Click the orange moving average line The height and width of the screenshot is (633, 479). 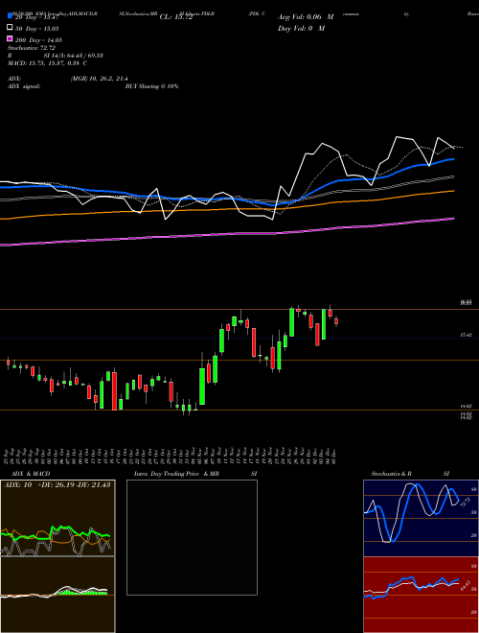click(x=226, y=209)
